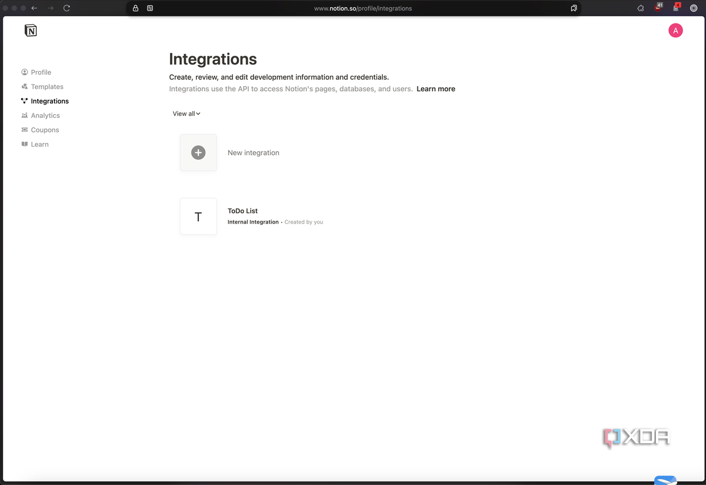
Task: Go back with the browser back arrow
Action: [34, 8]
